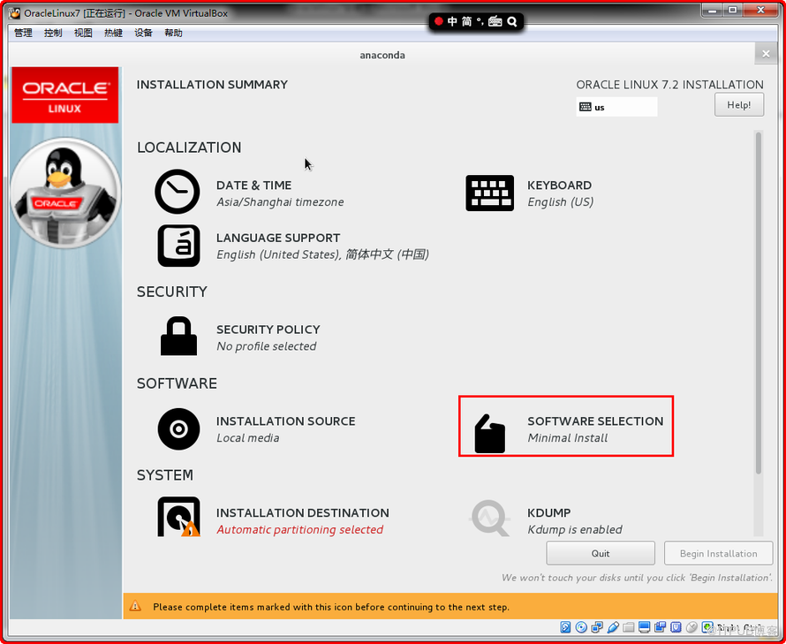This screenshot has height=644, width=786.
Task: Open Software Selection package item
Action: pos(566,427)
